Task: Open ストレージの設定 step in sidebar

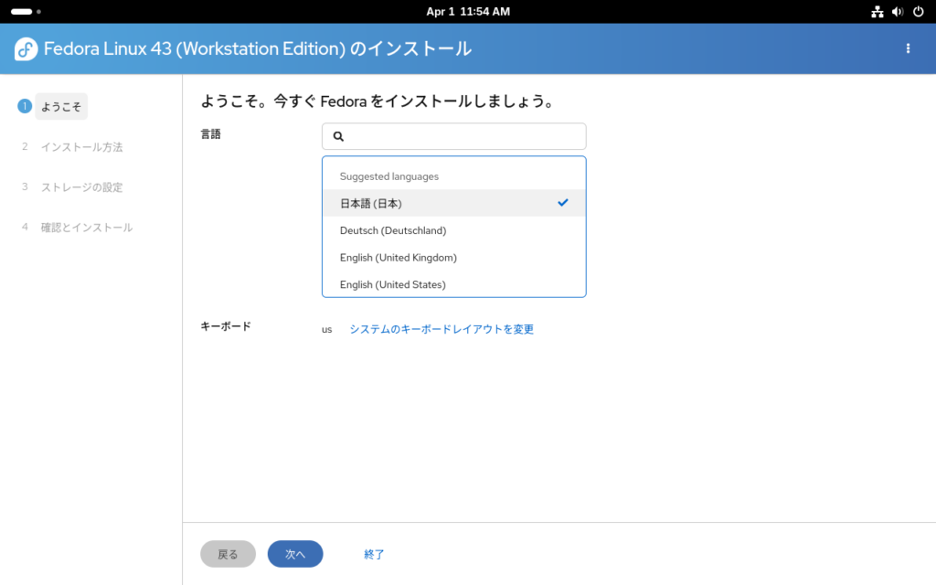Action: pyautogui.click(x=81, y=187)
